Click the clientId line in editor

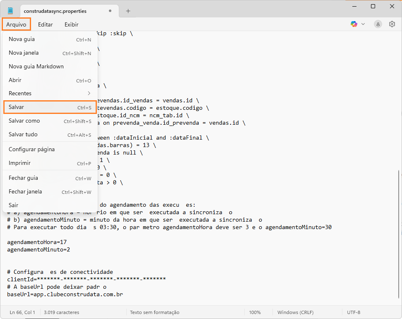(87, 279)
